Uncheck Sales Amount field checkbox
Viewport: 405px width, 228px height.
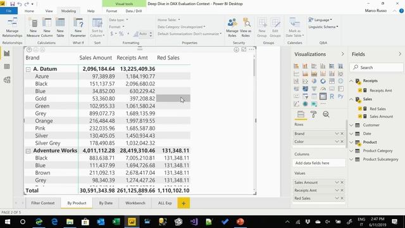(x=360, y=117)
